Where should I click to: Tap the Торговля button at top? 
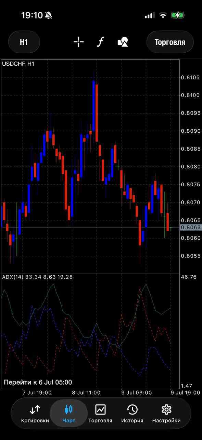[170, 42]
